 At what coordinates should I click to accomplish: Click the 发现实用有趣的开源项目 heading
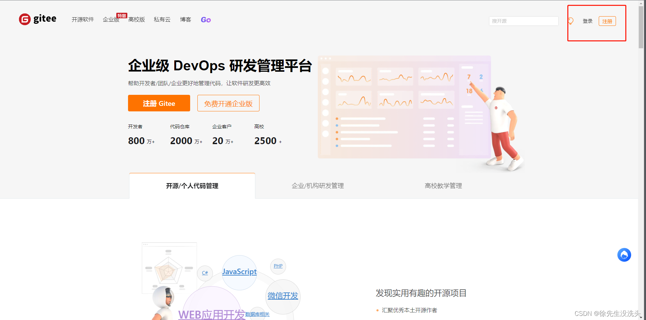[x=421, y=293]
